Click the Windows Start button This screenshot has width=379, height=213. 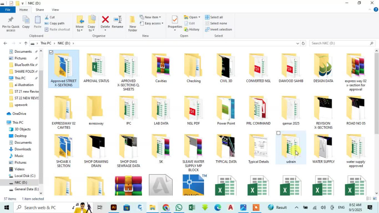pos(6,207)
